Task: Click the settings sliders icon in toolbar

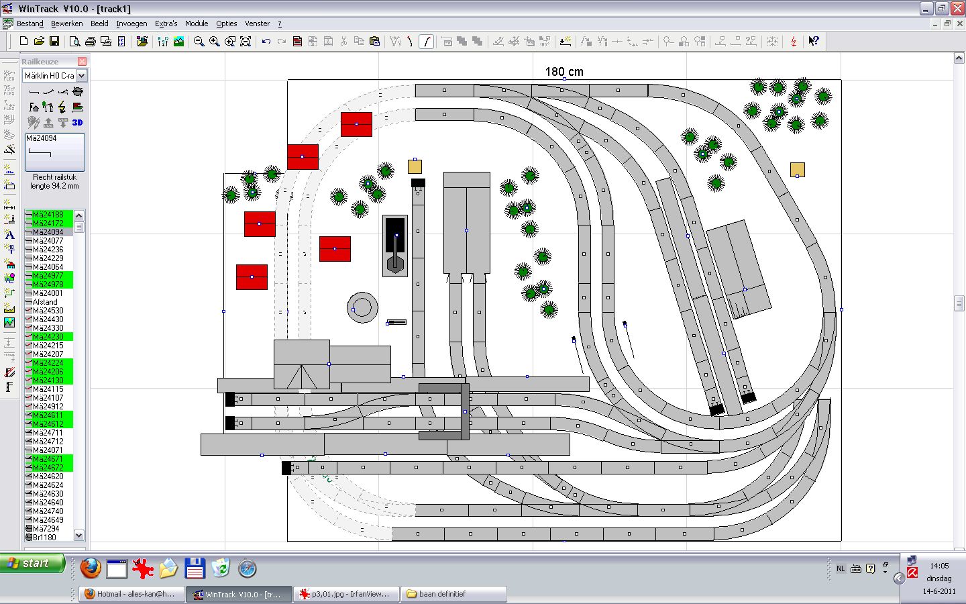Action: click(163, 42)
